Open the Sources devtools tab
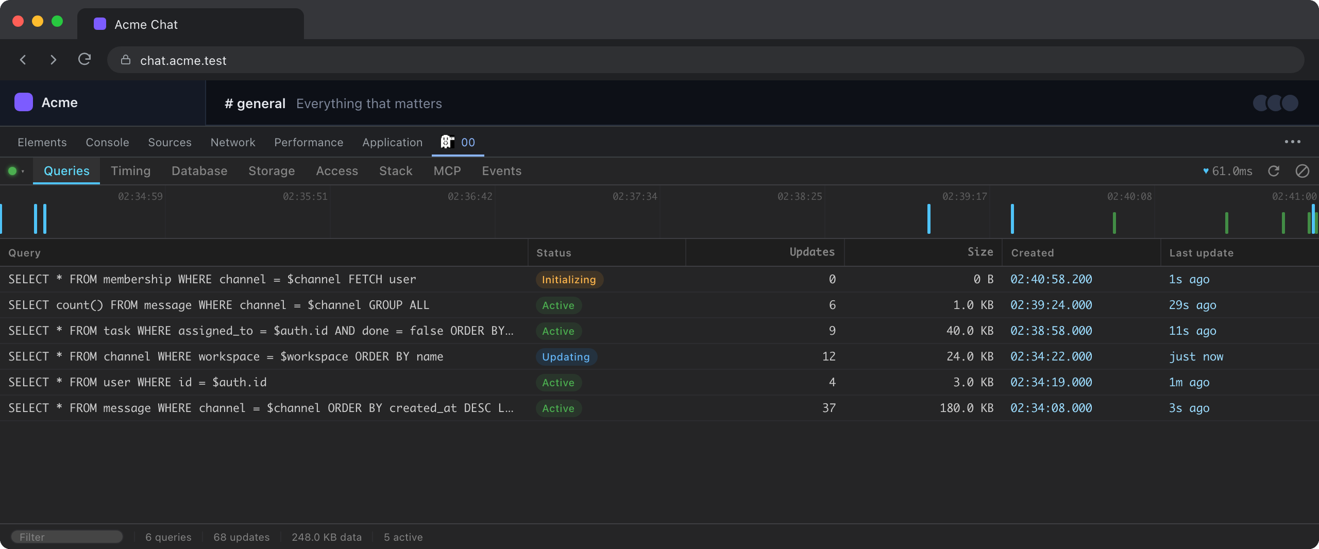The width and height of the screenshot is (1319, 549). click(170, 142)
